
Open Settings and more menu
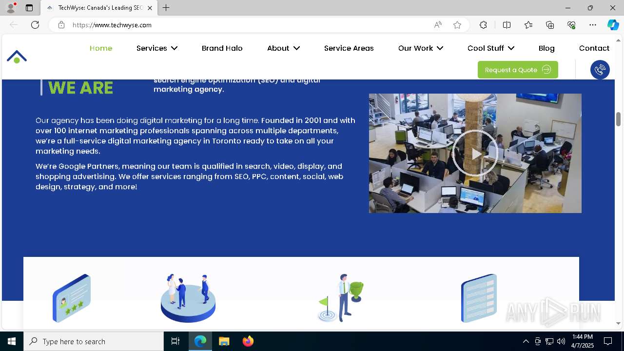(x=593, y=25)
